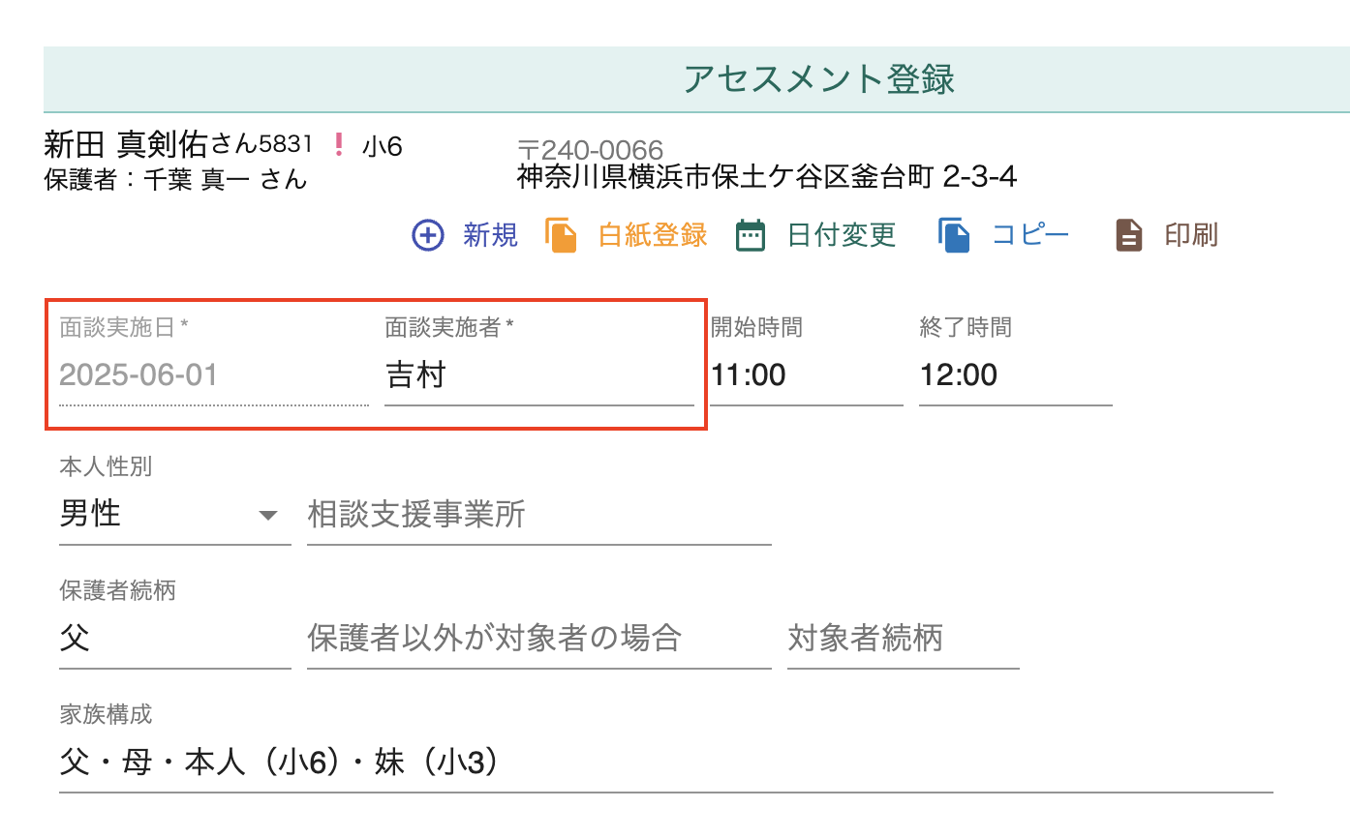Screen dimensions: 1350x838
Task: Edit the 開始時間 field showing 11:00
Action: 806,375
